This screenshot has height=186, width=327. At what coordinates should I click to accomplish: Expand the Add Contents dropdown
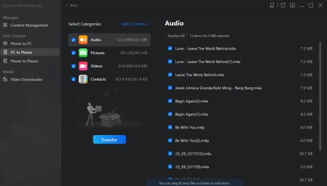click(x=135, y=24)
